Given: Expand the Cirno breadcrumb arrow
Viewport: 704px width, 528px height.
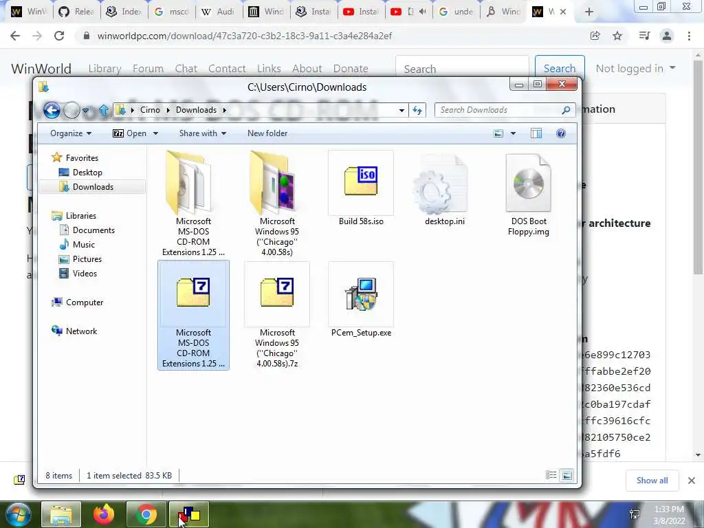Looking at the screenshot, I should [x=168, y=110].
